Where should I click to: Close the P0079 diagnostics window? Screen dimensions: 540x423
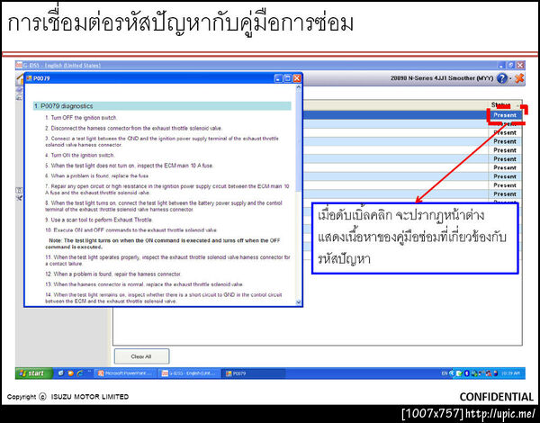(x=297, y=78)
